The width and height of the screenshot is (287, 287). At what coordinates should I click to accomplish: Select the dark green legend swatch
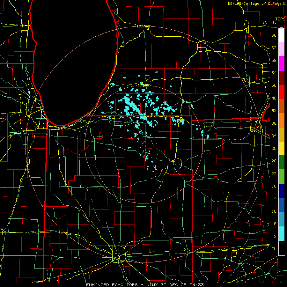282,162
